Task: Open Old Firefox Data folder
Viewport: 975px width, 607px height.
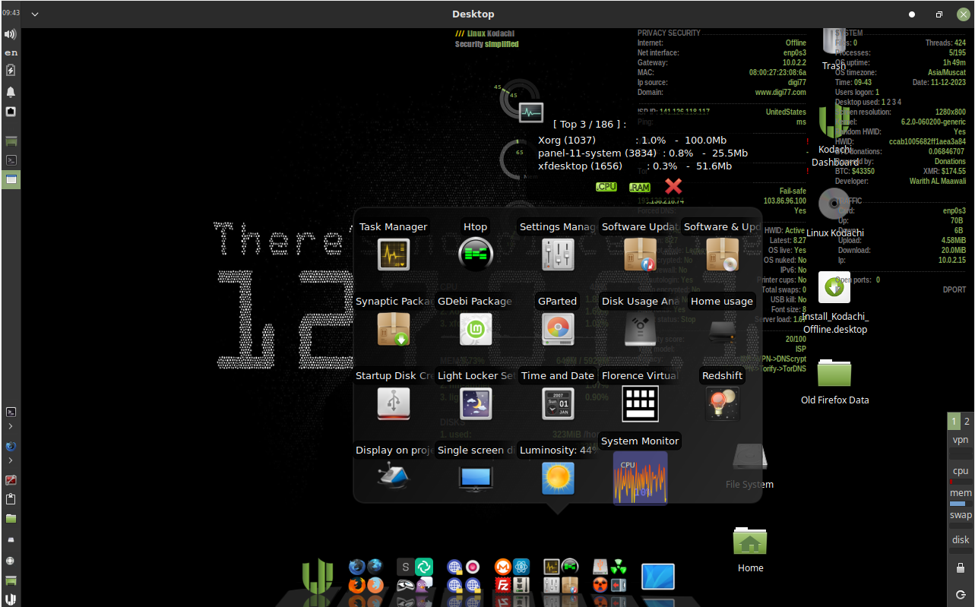Action: click(x=834, y=373)
